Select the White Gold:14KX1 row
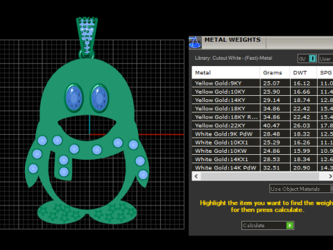 pyautogui.click(x=262, y=159)
